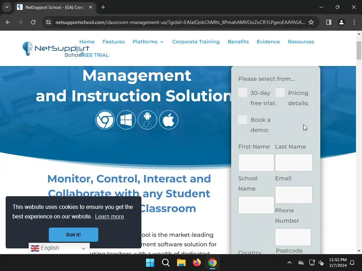Show hidden system tray icons
This screenshot has width=362, height=271.
(289, 263)
